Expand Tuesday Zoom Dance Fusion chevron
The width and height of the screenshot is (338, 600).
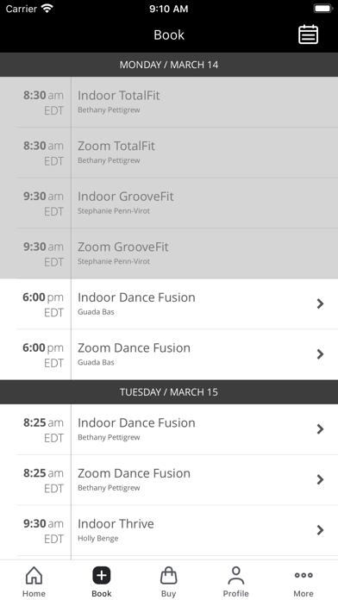321,480
